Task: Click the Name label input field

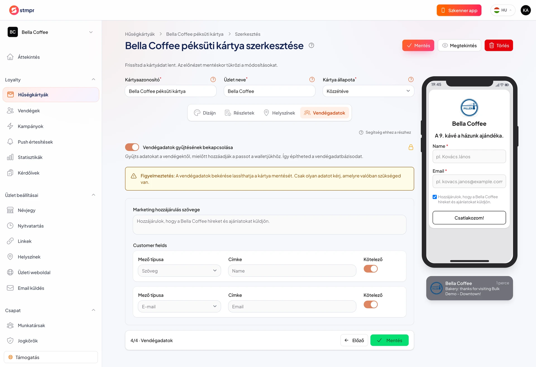Action: coord(292,271)
